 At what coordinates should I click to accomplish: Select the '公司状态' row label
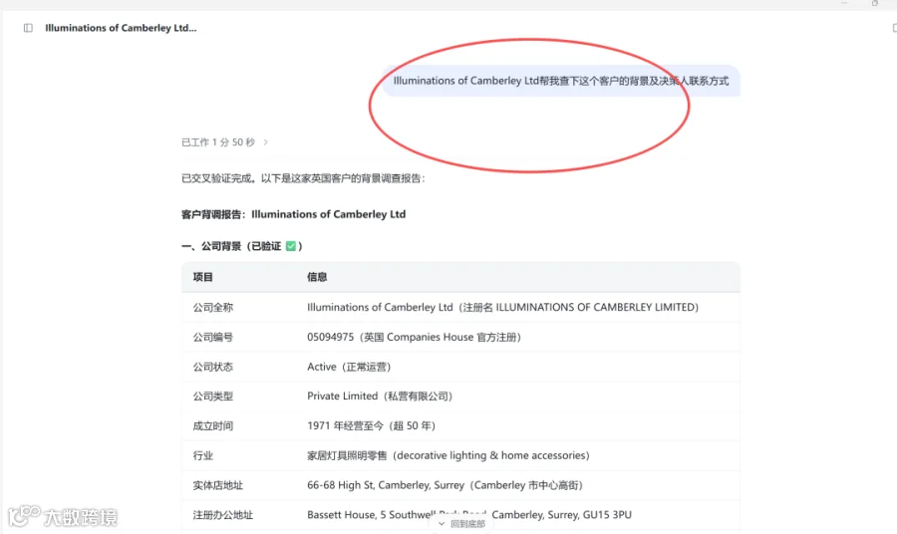tap(213, 367)
